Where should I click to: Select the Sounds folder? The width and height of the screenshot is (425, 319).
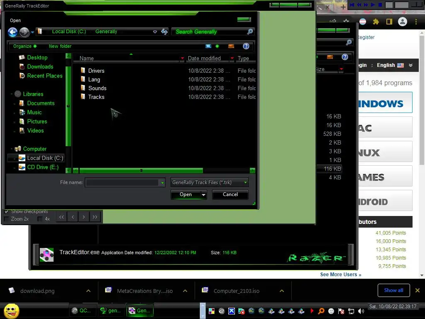click(97, 88)
